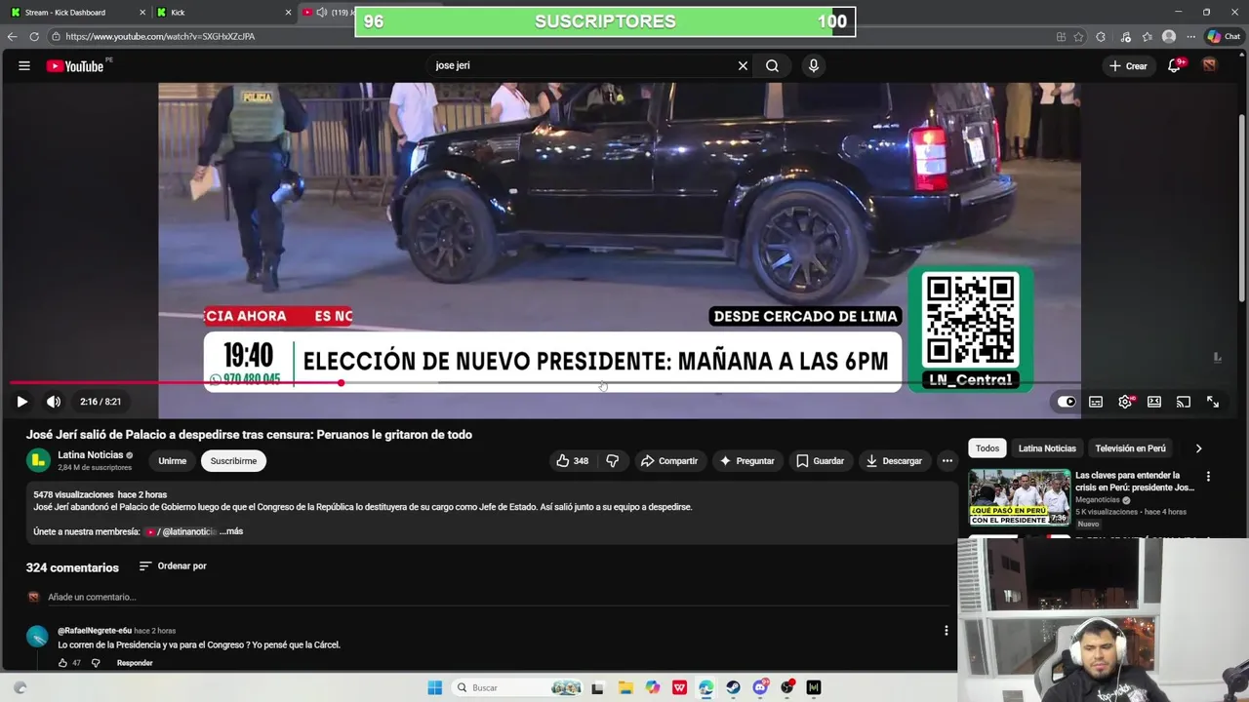Reload the page
The width and height of the screenshot is (1249, 702).
click(34, 36)
